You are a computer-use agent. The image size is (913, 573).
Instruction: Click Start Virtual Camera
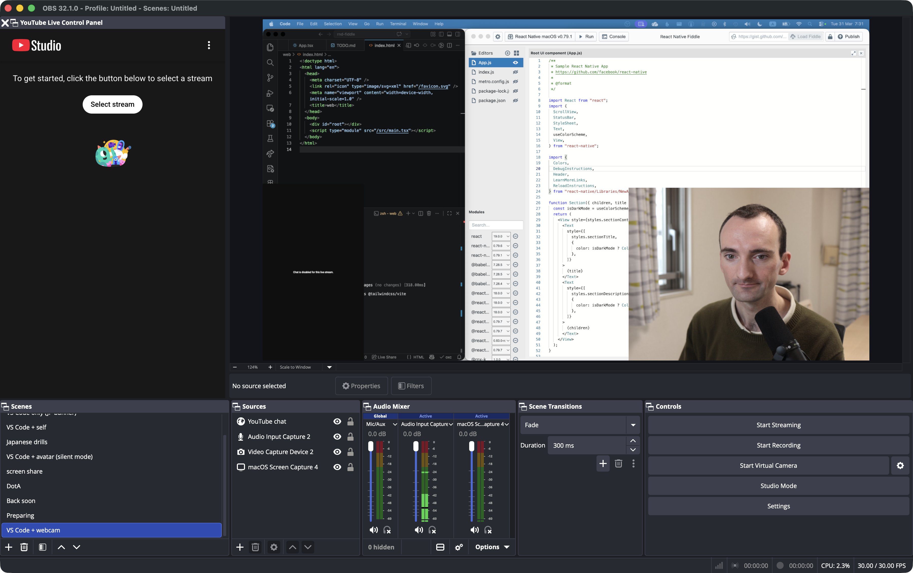pyautogui.click(x=768, y=465)
